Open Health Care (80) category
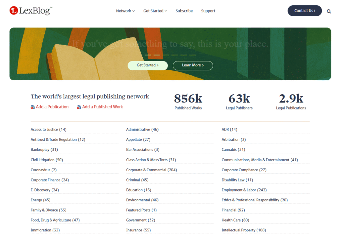Screen dimensions: 339x237 pos(235,220)
